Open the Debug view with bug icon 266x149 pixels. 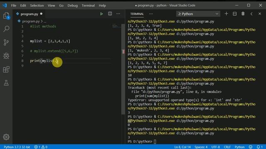tap(6, 56)
